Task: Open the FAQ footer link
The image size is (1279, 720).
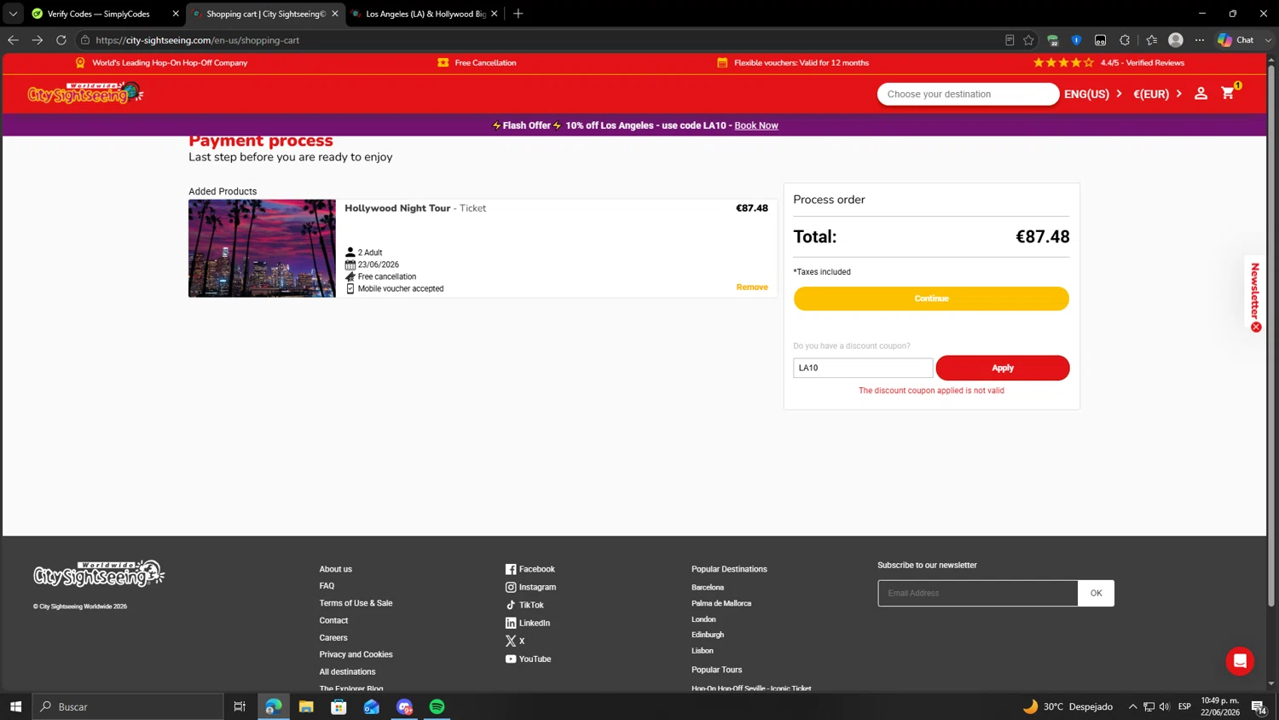Action: [x=327, y=586]
